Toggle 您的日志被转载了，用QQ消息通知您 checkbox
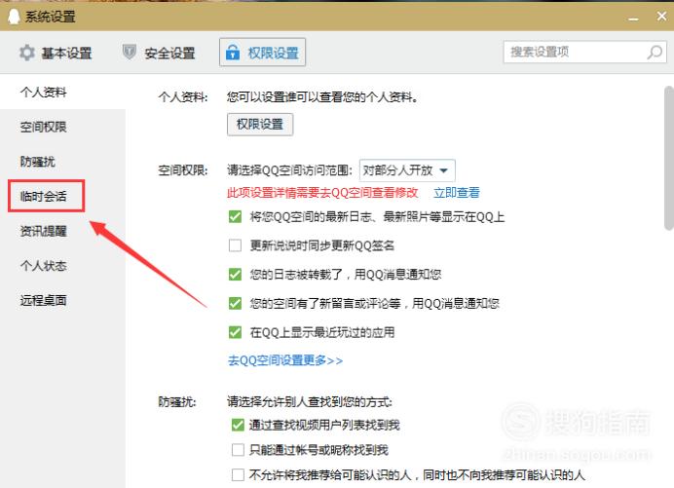This screenshot has height=488, width=674. pyautogui.click(x=235, y=274)
